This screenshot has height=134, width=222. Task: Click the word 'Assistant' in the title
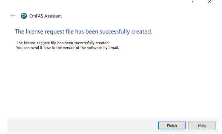point(53,16)
